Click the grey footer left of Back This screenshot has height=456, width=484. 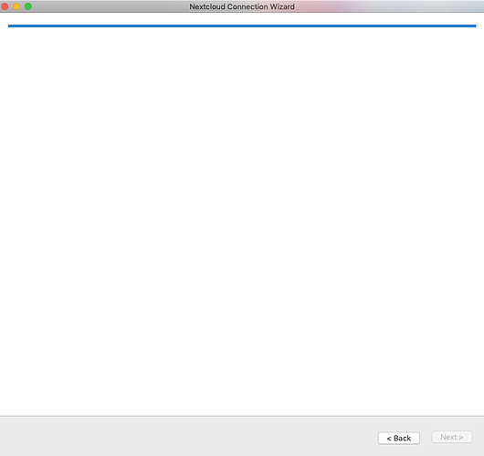tap(185, 437)
